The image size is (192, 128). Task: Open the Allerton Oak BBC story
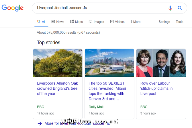pyautogui.click(x=57, y=88)
